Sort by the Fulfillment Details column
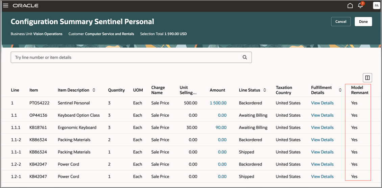Image resolution: width=382 pixels, height=188 pixels. coord(340,90)
